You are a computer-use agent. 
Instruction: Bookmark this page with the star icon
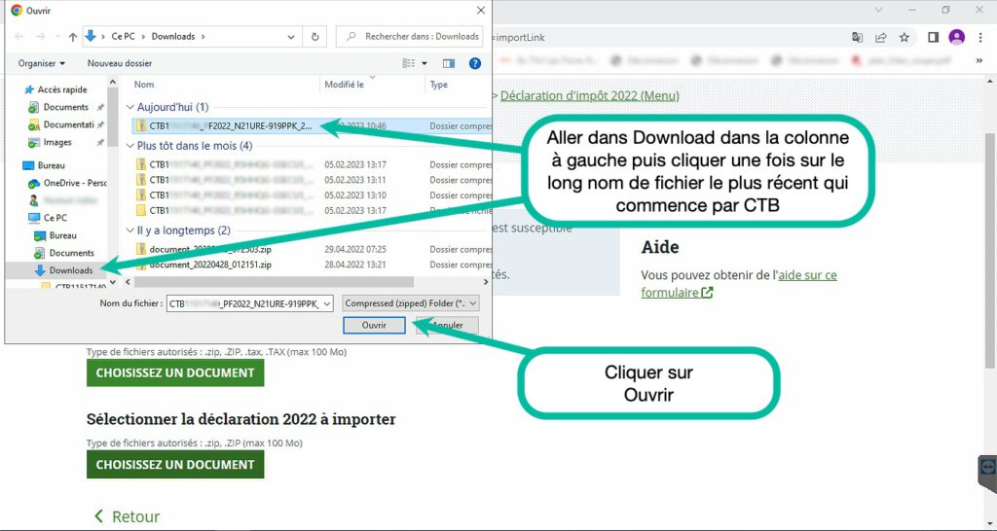click(905, 38)
